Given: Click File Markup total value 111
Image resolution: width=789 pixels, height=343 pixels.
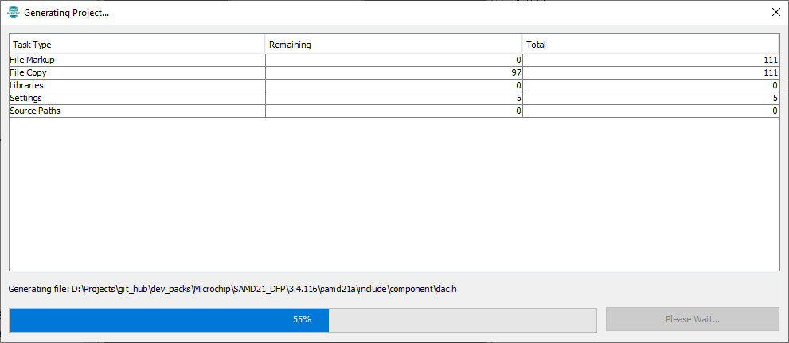Looking at the screenshot, I should click(771, 60).
